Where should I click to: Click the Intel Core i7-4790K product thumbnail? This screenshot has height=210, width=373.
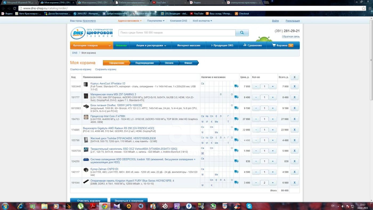tap(86, 117)
